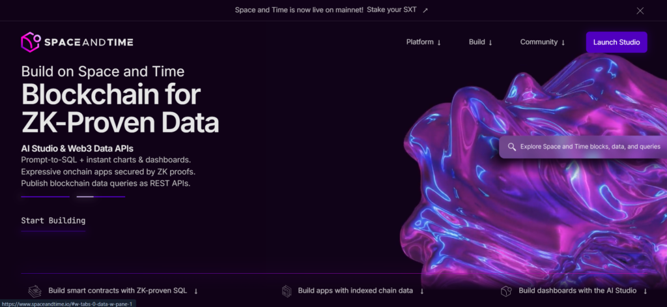Click the Expressive onchain apps line
This screenshot has width=667, height=307.
(x=108, y=172)
